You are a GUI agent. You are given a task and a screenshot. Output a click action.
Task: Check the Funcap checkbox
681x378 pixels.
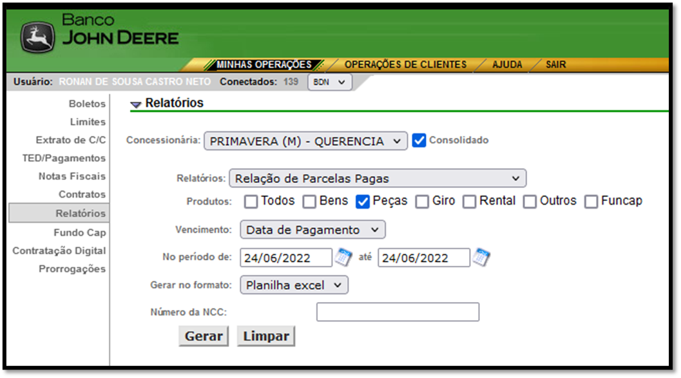tap(591, 202)
